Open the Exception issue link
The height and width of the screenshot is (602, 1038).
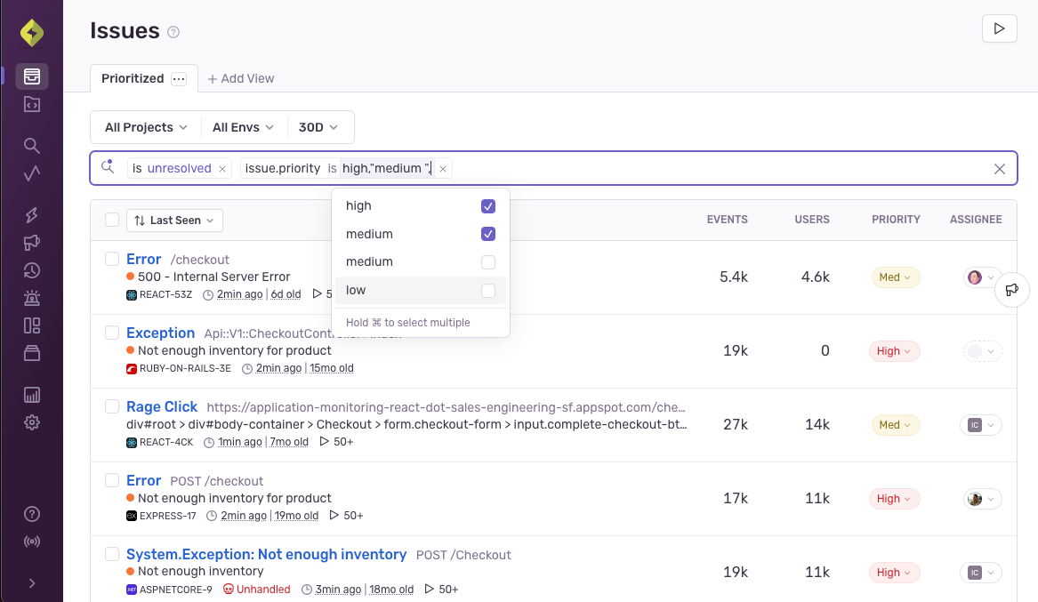click(x=160, y=333)
